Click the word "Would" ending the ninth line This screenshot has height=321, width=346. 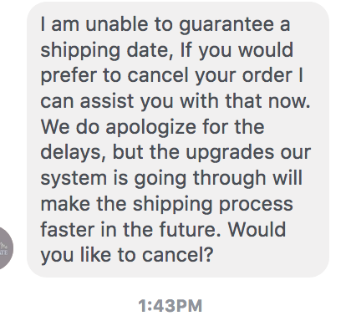coord(257,230)
